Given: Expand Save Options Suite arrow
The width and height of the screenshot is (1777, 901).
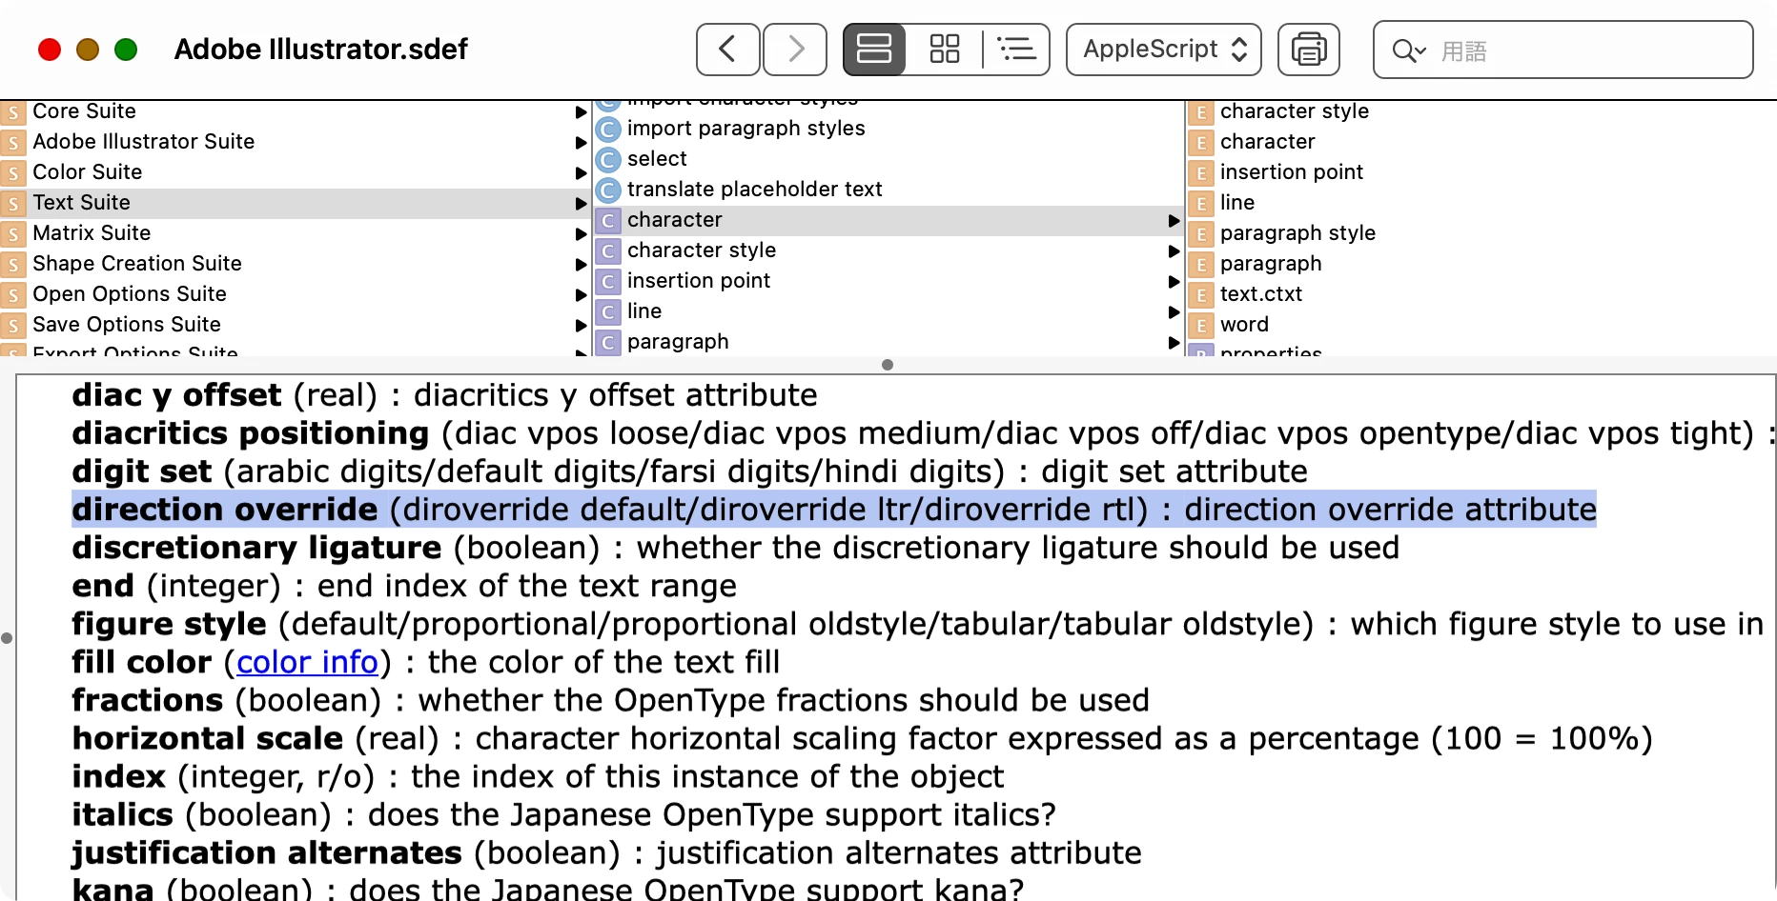Looking at the screenshot, I should (x=581, y=326).
